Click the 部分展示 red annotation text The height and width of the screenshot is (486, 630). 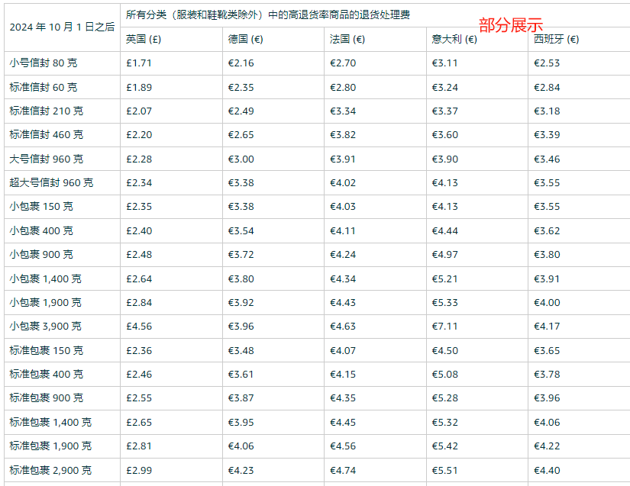pyautogui.click(x=510, y=23)
